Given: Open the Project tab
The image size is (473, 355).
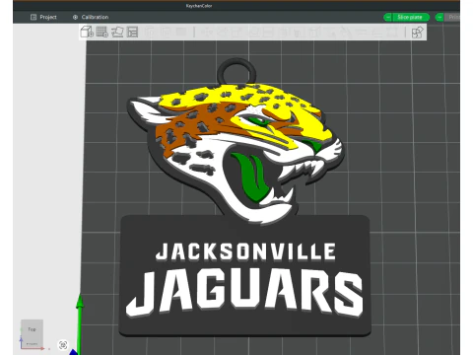Looking at the screenshot, I should [43, 17].
